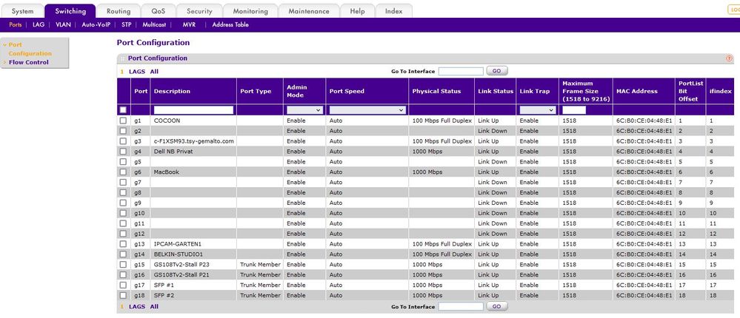Screen dimensions: 740x318
Task: Select the Address Table submenu item
Action: [230, 24]
